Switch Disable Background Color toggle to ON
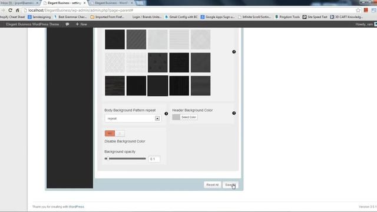The width and height of the screenshot is (377, 212). [x=110, y=134]
